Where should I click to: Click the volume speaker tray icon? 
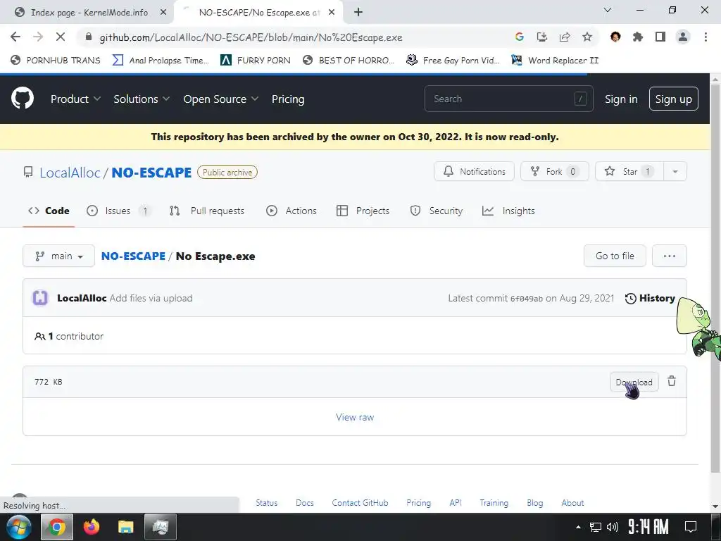613,527
